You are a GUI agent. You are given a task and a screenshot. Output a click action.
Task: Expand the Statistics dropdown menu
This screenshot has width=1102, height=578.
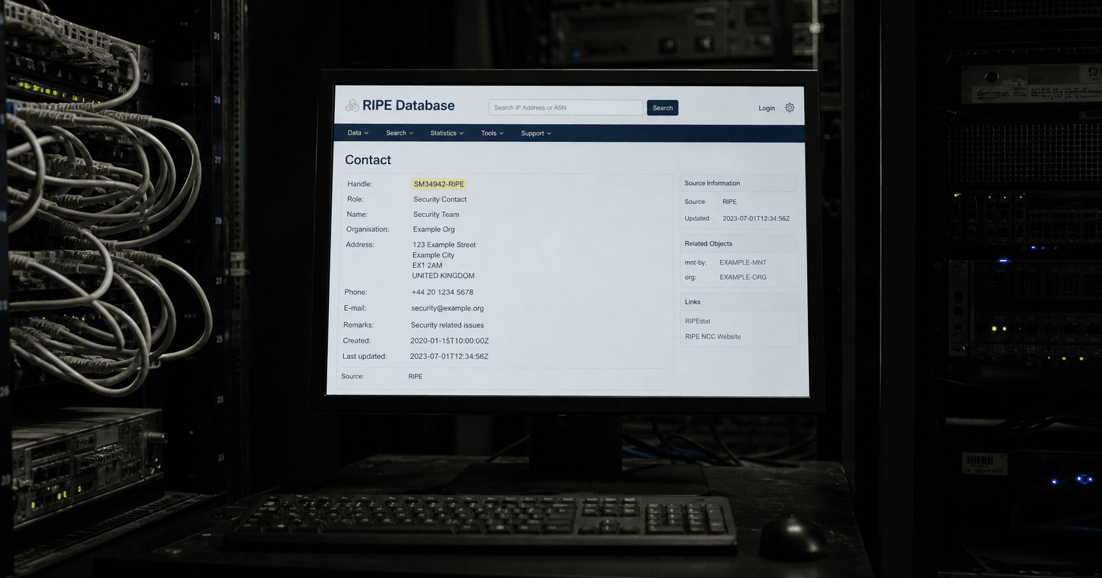[447, 133]
